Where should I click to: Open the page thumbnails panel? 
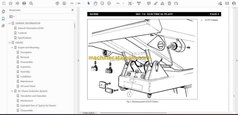[x=3, y=12]
